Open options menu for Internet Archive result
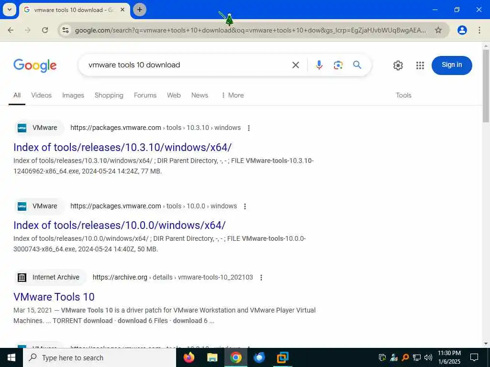This screenshot has height=367, width=490. pos(261,278)
